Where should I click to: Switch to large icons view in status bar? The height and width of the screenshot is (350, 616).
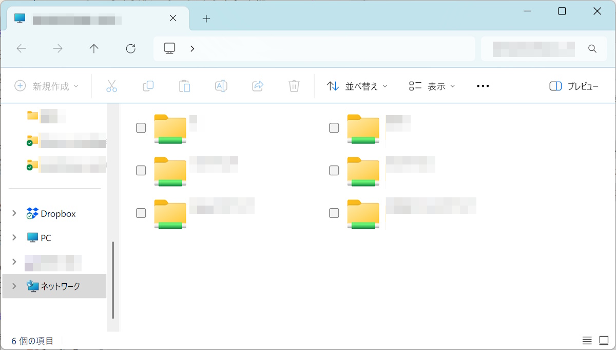(604, 340)
